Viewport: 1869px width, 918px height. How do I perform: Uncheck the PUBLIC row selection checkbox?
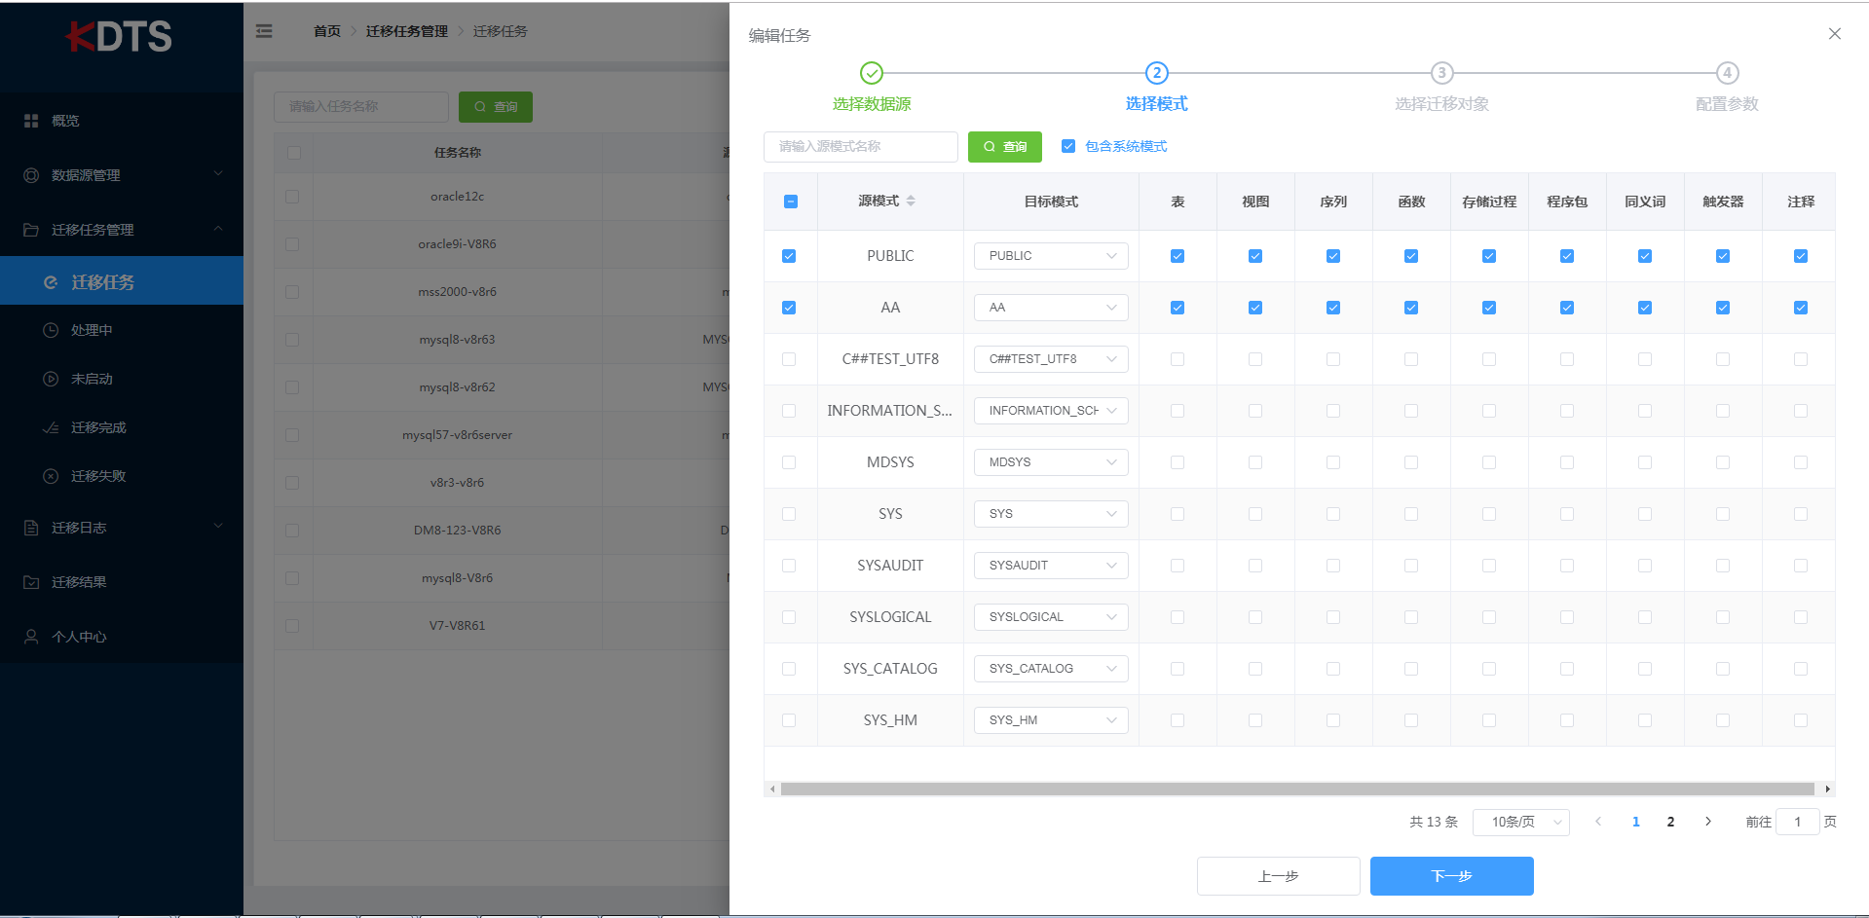[789, 256]
